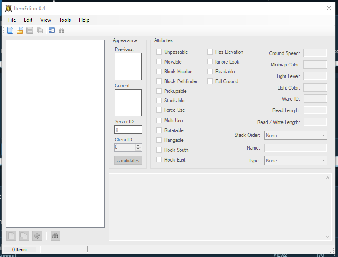Viewport: 338px width, 257px height.
Task: Click the duplicate item button below list
Action: (x=24, y=236)
